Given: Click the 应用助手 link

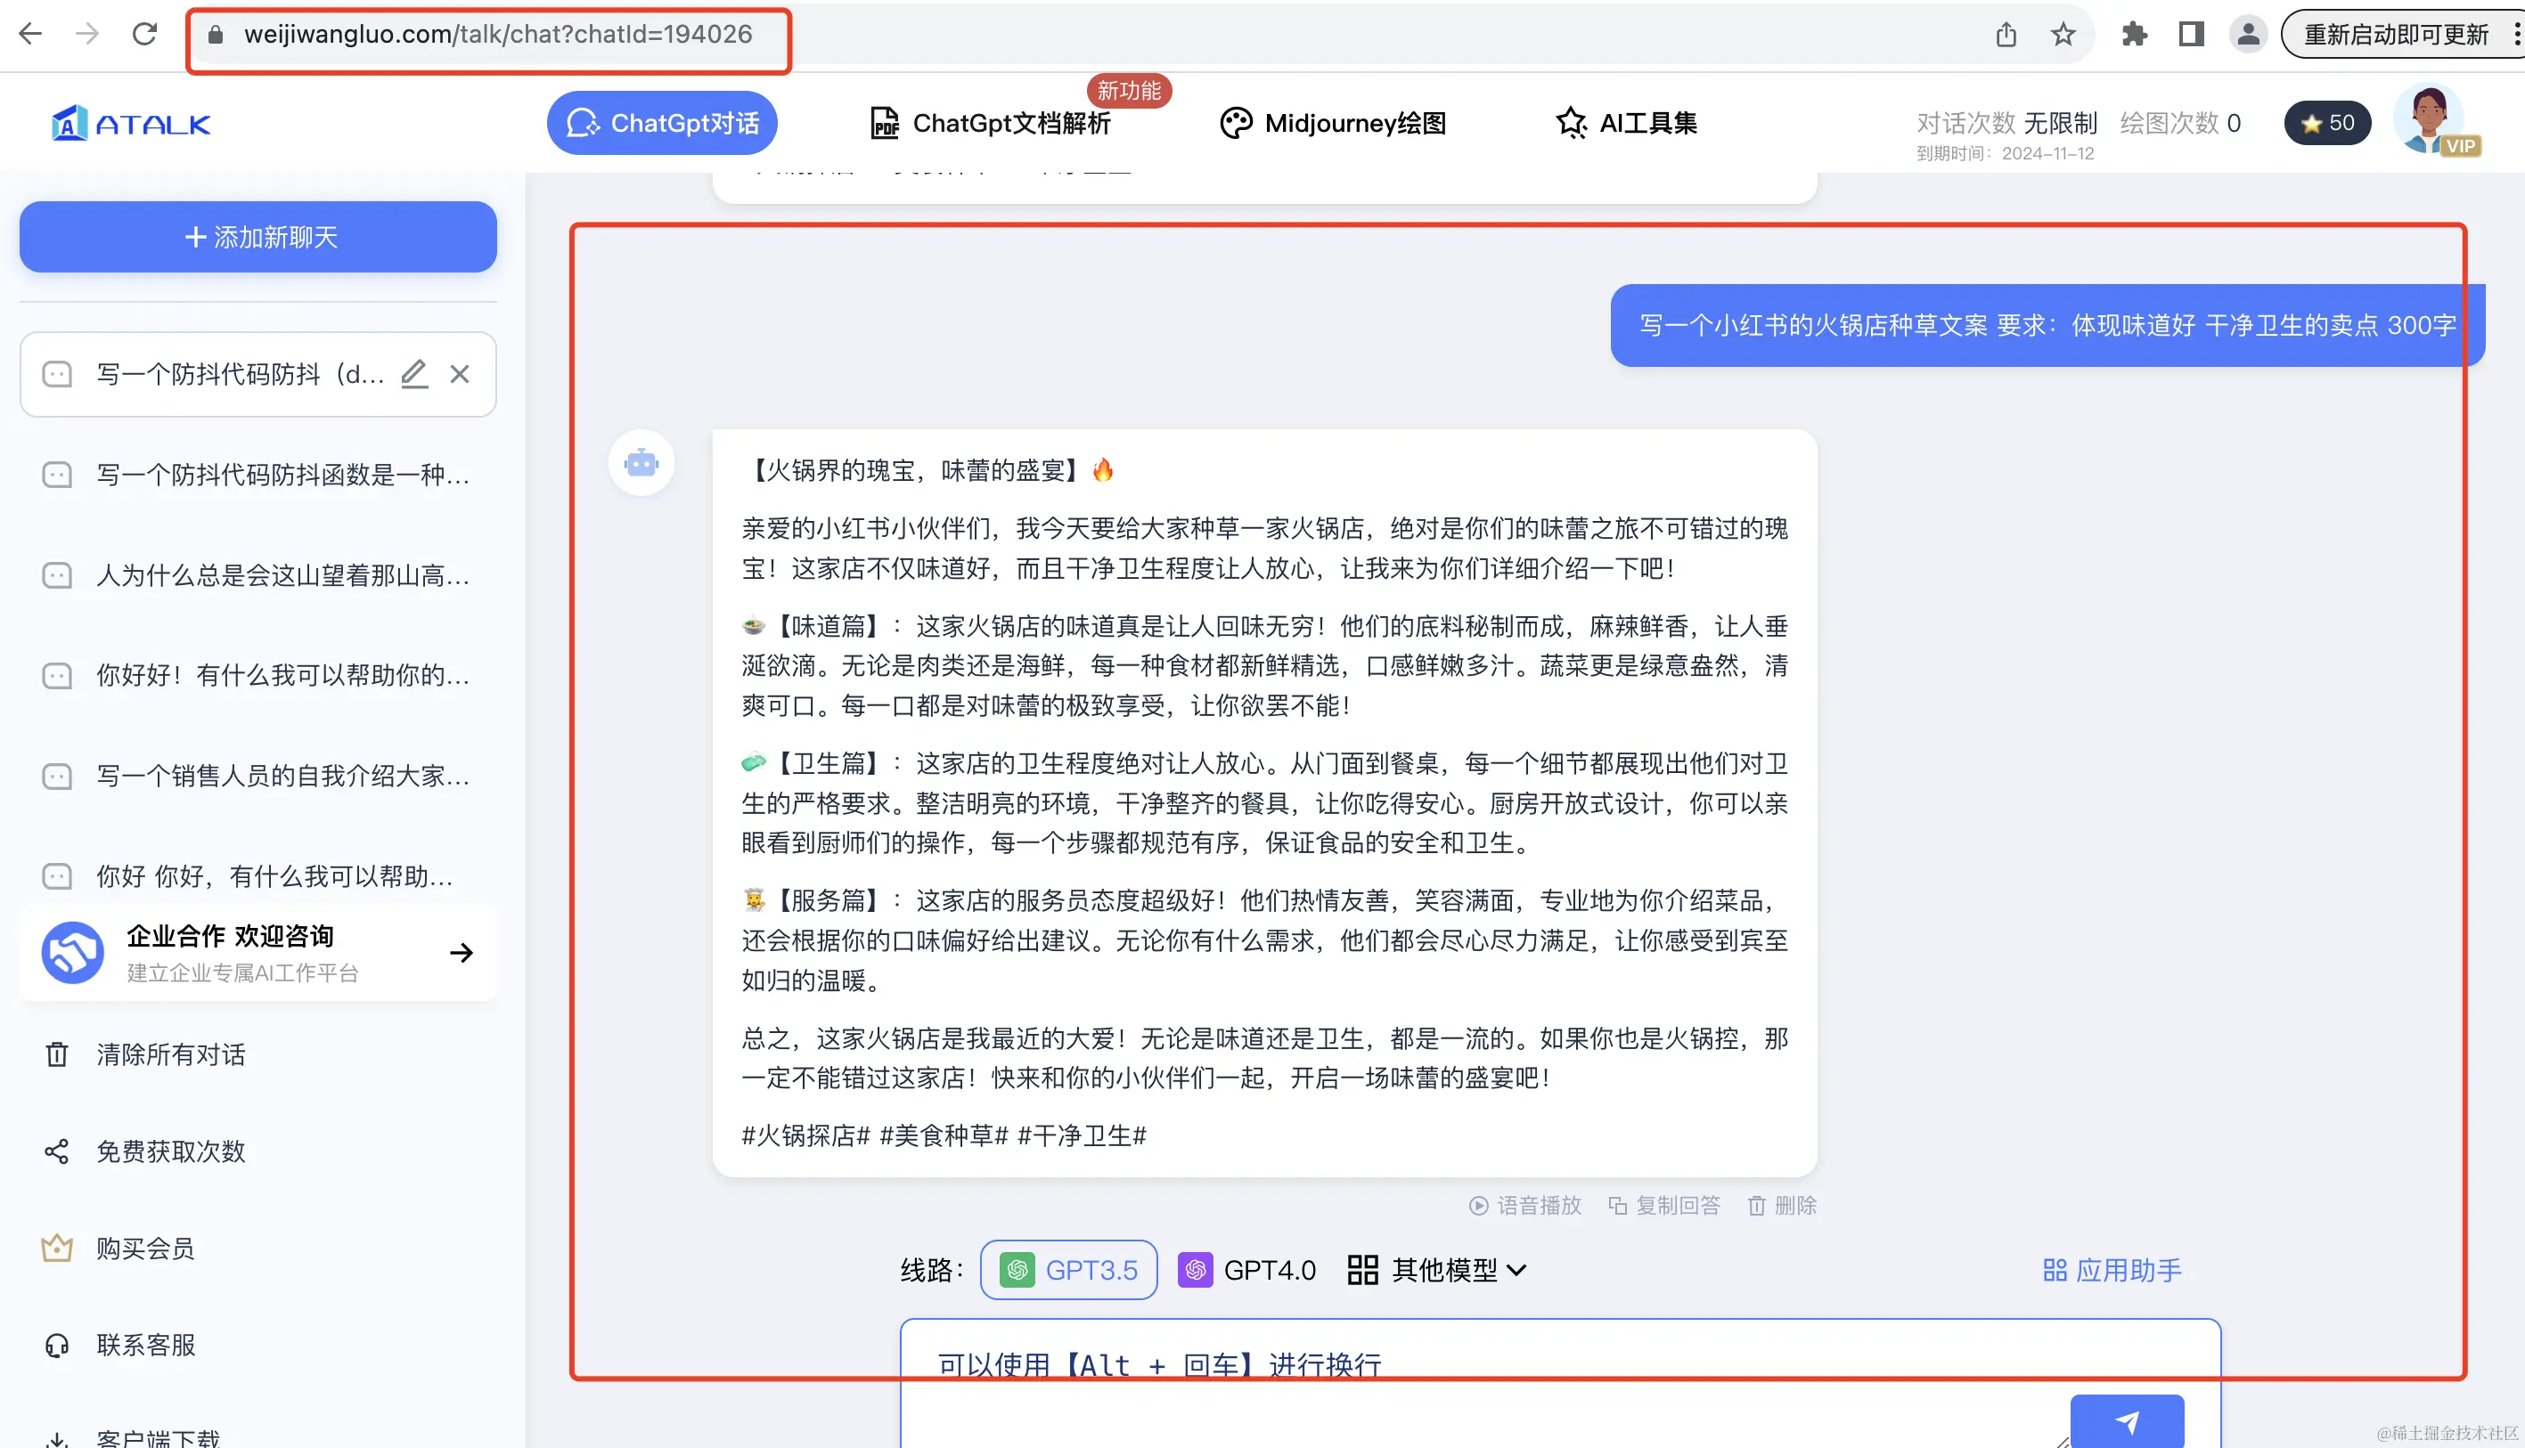Looking at the screenshot, I should point(2112,1269).
